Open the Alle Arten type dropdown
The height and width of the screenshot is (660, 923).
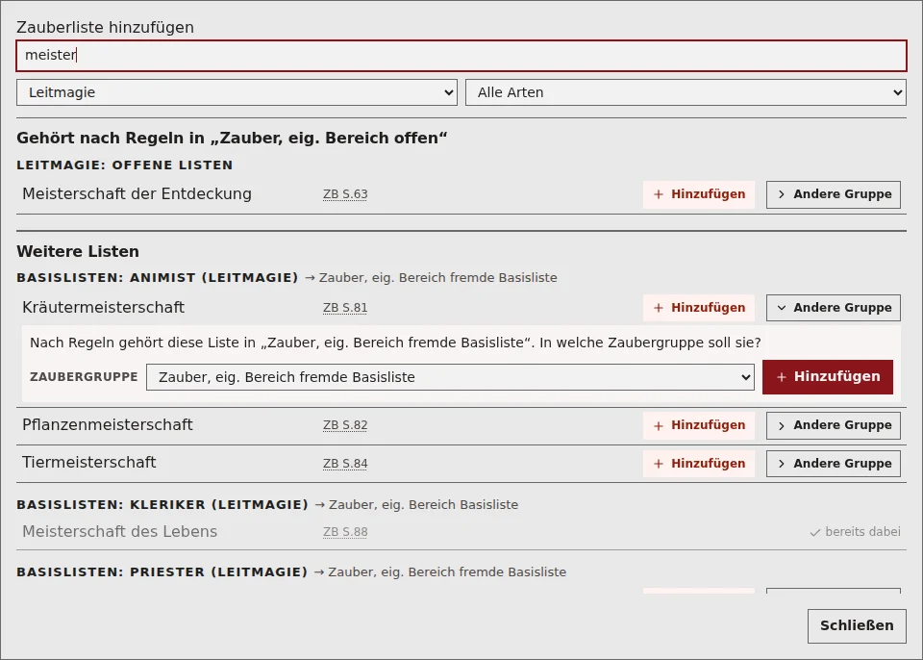[x=686, y=92]
